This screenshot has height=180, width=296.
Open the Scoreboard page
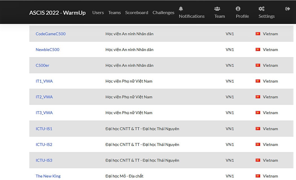tap(137, 13)
